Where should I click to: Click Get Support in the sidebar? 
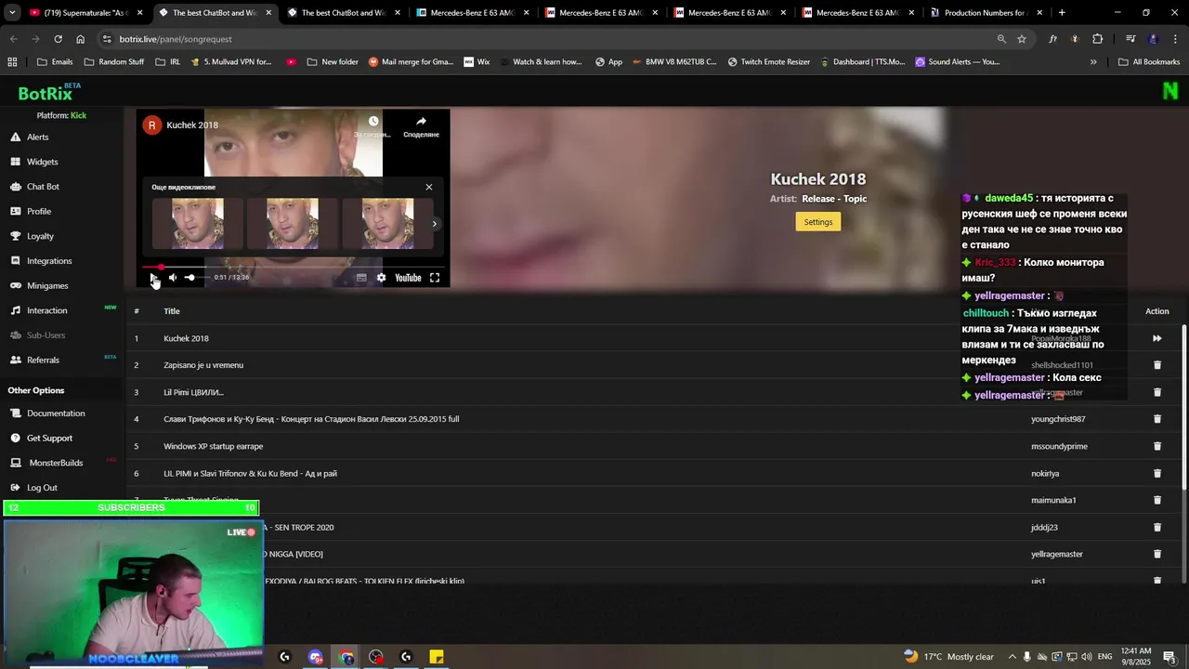point(49,438)
